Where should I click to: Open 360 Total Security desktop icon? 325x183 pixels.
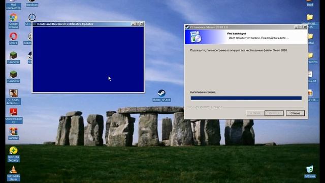pos(13,154)
